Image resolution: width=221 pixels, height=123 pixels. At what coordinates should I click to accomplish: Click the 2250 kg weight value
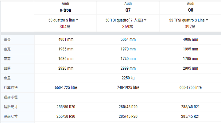point(128,78)
